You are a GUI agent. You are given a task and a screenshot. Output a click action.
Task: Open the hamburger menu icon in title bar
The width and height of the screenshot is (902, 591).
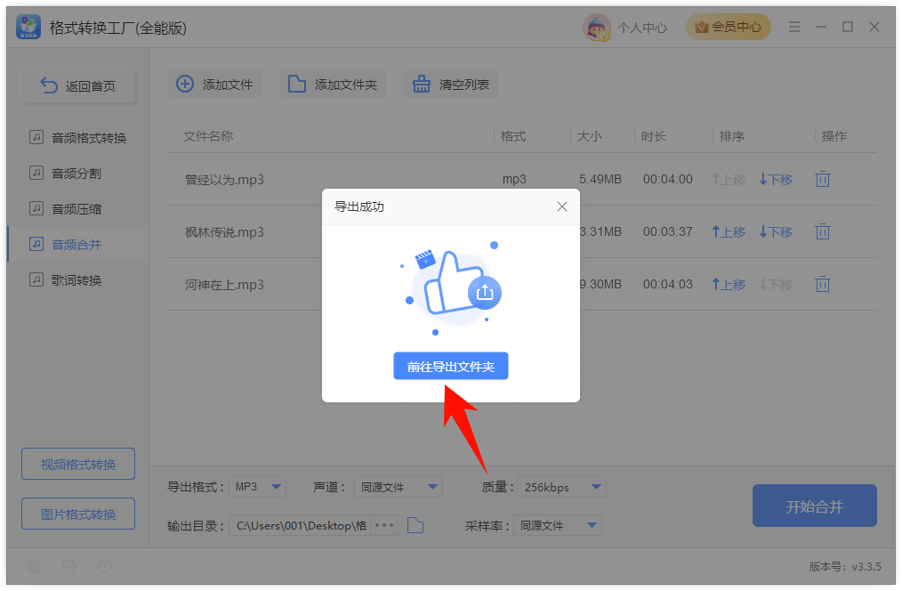click(794, 27)
